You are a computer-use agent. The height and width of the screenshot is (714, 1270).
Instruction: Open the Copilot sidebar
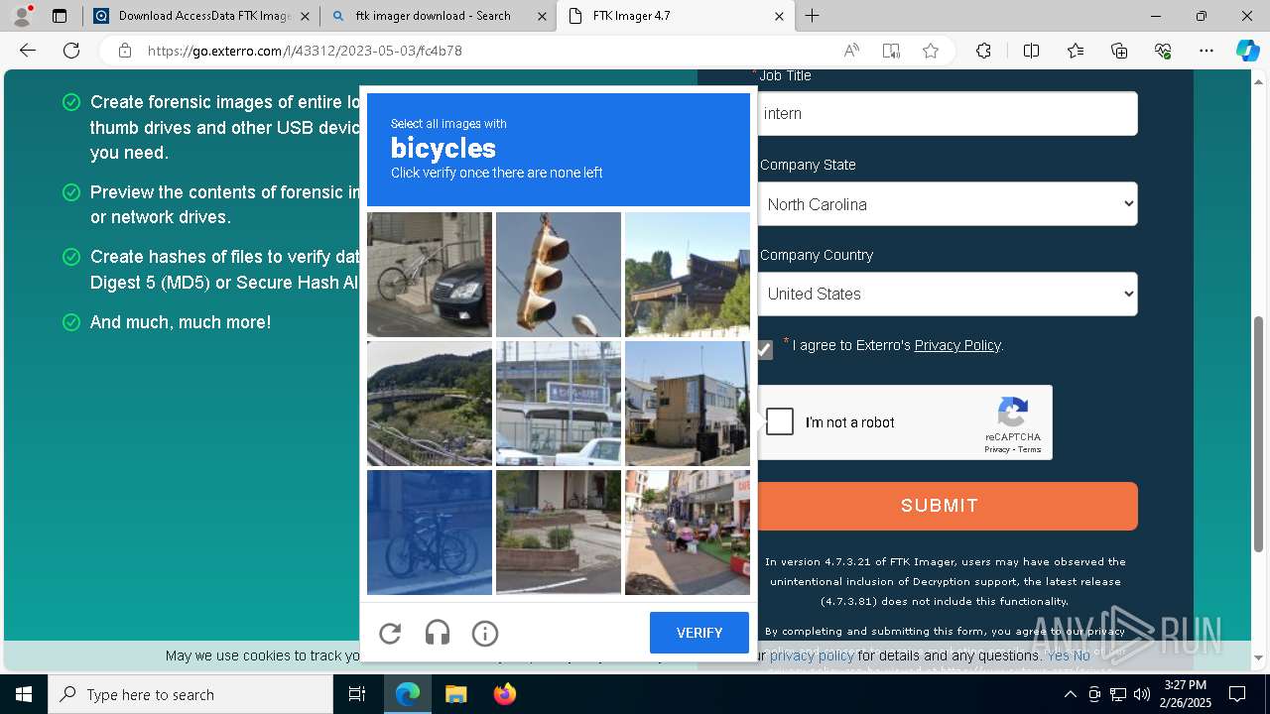1247,51
